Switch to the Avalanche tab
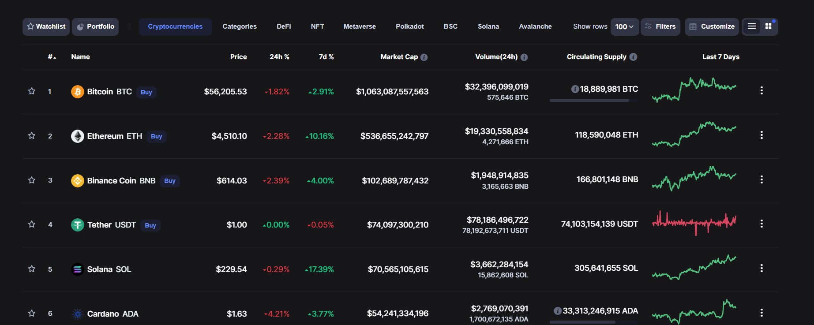This screenshot has width=814, height=325. [x=535, y=27]
